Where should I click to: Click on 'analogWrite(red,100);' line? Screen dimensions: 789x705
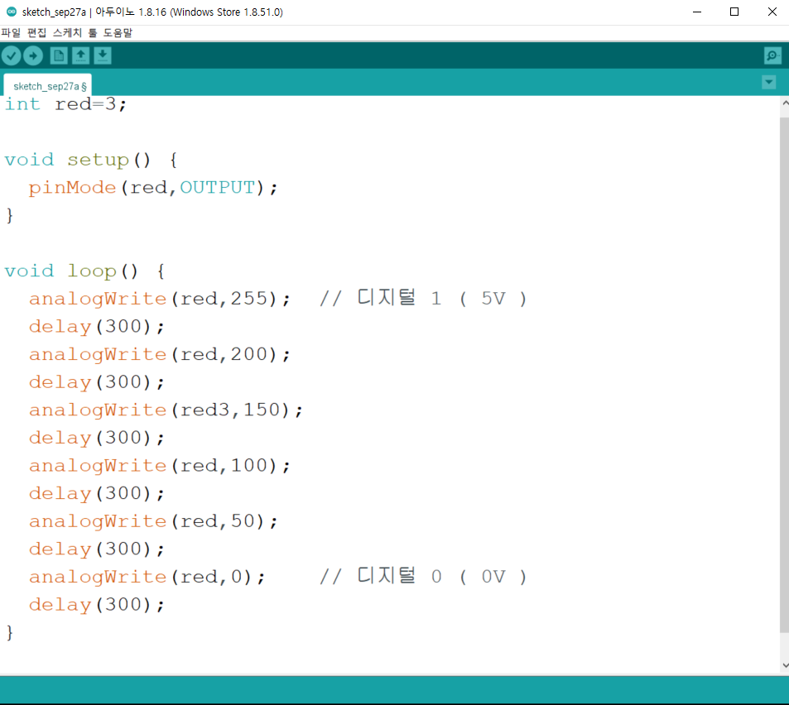[x=160, y=466]
